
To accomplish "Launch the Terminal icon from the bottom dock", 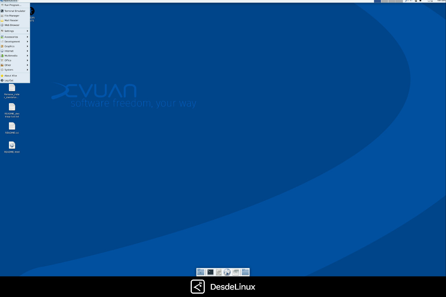I will [210, 272].
